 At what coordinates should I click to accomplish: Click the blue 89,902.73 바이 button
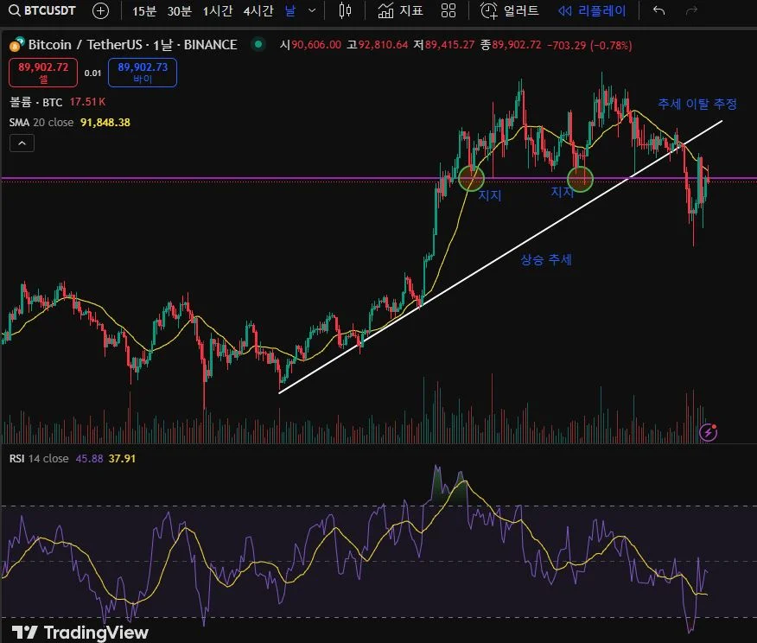click(143, 73)
